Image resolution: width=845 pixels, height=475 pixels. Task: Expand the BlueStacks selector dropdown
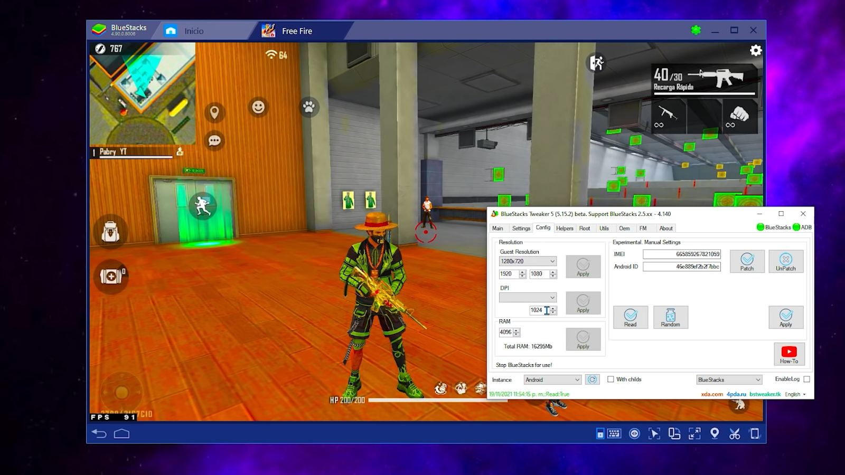(729, 379)
